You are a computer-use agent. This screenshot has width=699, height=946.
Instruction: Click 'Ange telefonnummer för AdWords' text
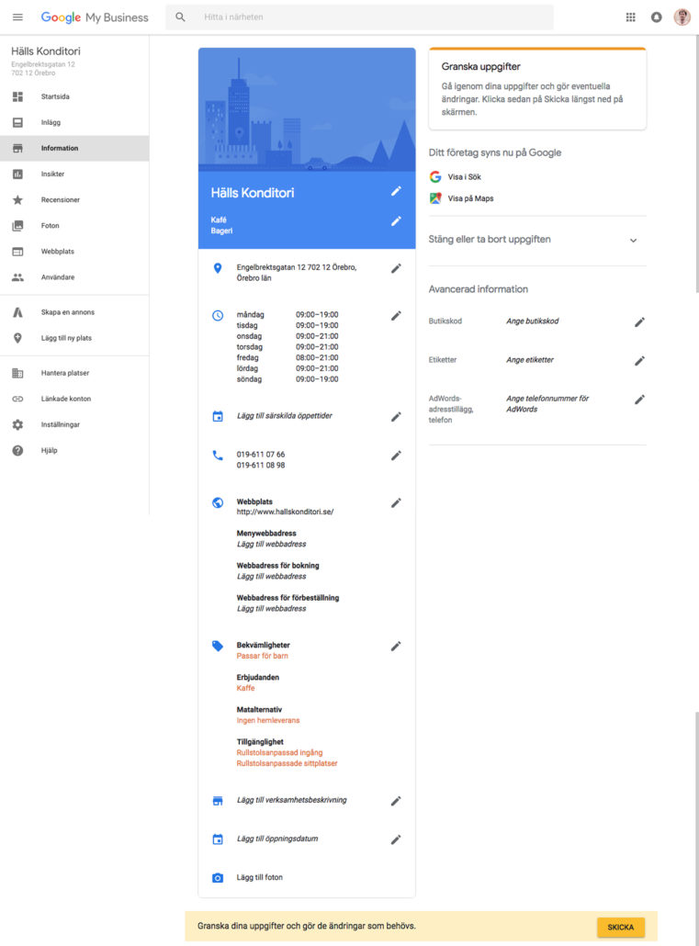click(x=547, y=403)
